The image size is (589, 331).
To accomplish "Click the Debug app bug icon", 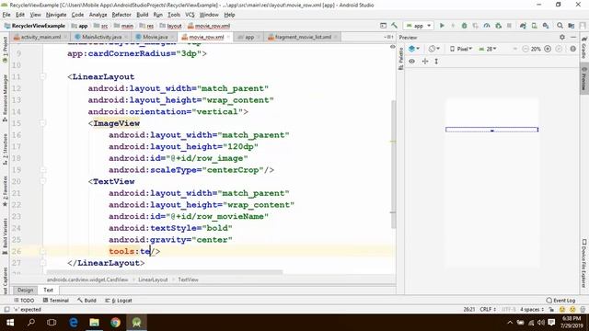I will 464,26.
